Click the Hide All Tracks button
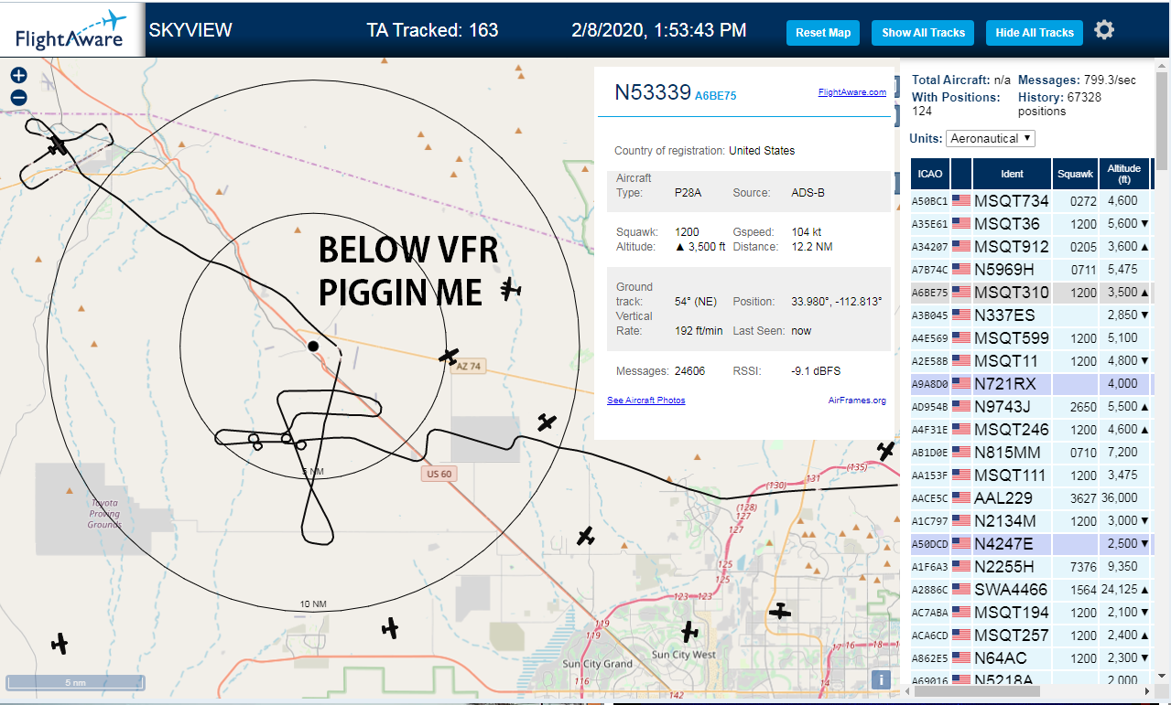 (x=1035, y=33)
